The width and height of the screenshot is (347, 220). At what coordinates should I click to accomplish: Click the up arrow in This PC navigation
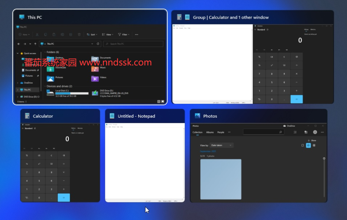pyautogui.click(x=35, y=44)
